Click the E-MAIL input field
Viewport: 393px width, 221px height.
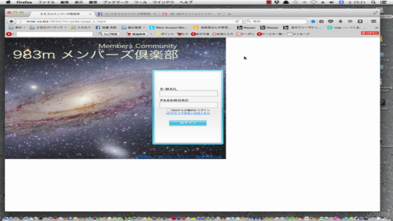point(189,94)
